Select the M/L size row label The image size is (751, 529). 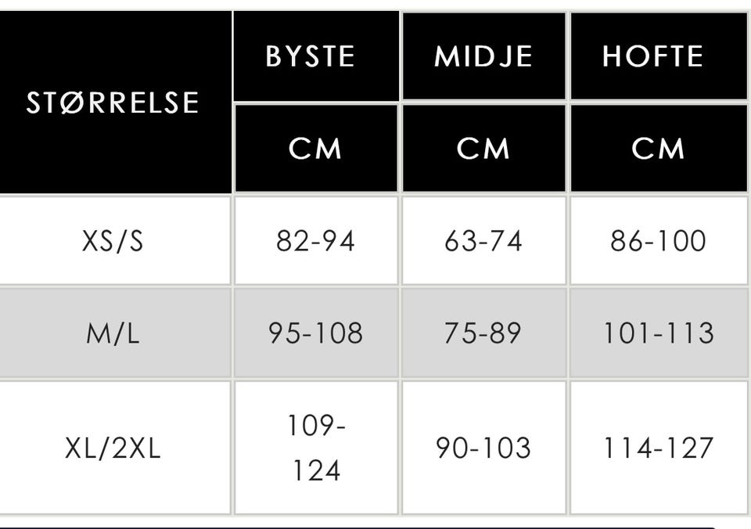pyautogui.click(x=114, y=333)
